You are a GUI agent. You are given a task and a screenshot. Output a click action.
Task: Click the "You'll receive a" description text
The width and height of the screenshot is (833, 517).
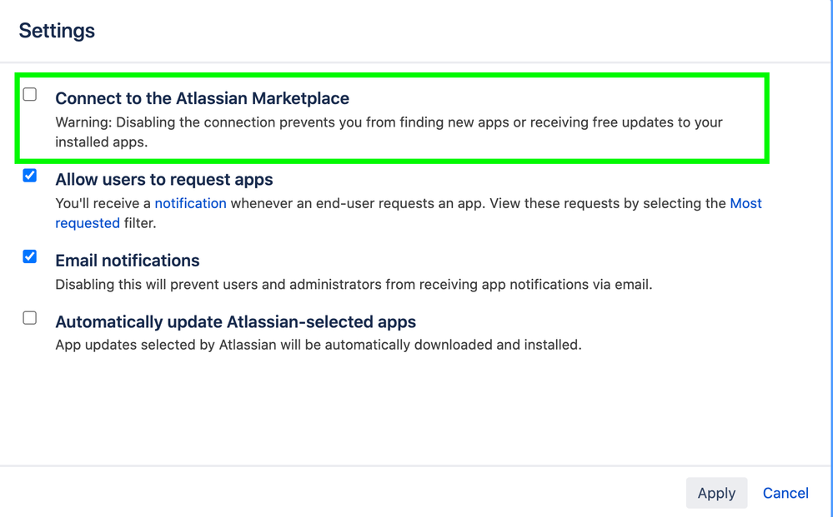(103, 204)
